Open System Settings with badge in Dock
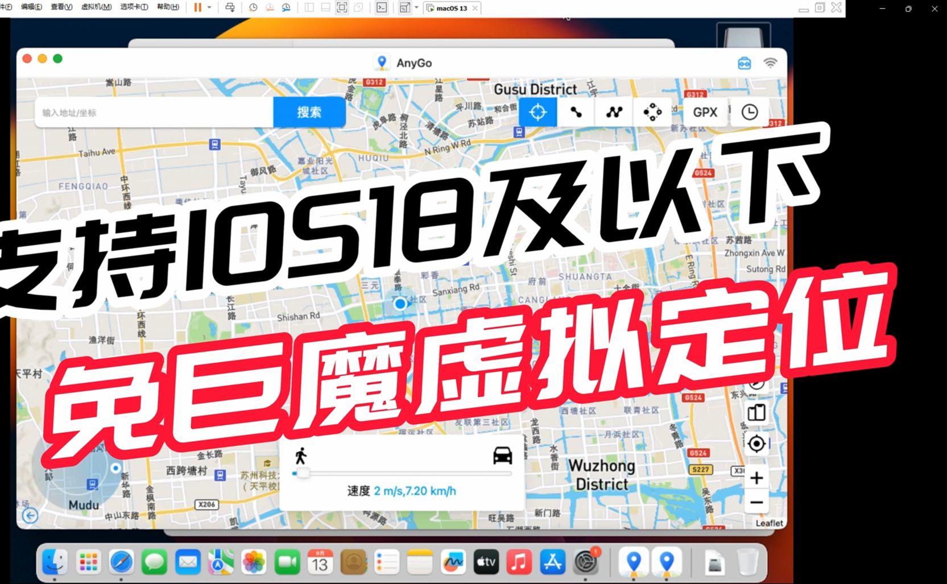947x584 pixels. (586, 562)
